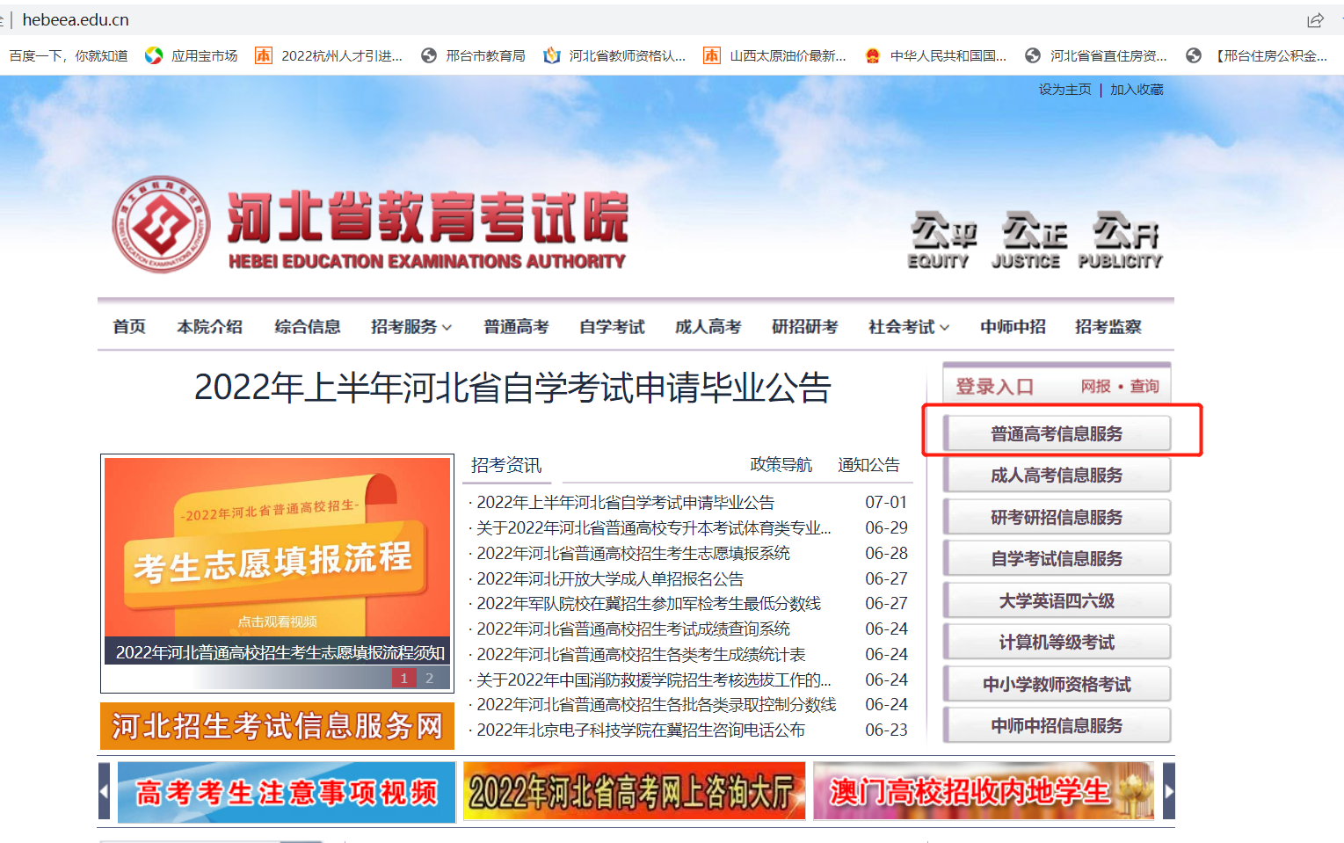Open 2022年河北省普通高校招生各类考生成绩统计表 link

(641, 655)
